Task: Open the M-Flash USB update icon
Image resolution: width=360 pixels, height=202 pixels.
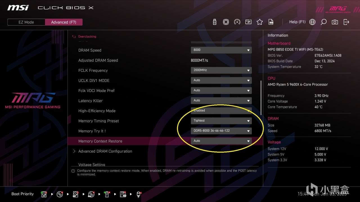Action: 215,22
